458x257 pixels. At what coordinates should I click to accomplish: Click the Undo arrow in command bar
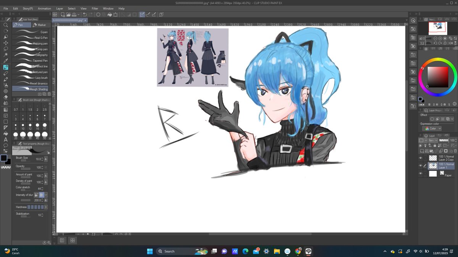[85, 14]
